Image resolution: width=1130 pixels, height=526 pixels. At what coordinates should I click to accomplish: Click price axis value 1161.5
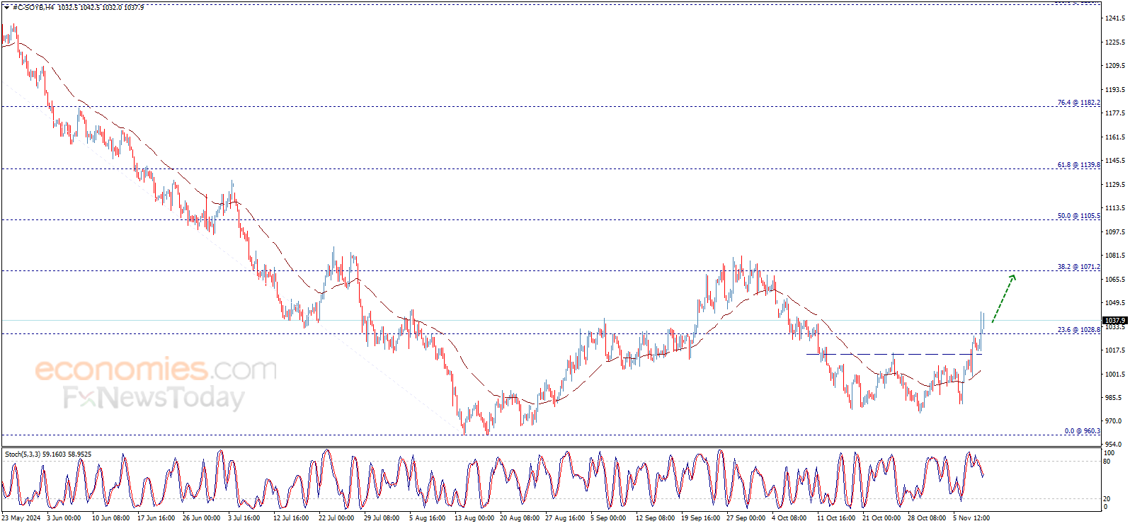(x=1115, y=137)
